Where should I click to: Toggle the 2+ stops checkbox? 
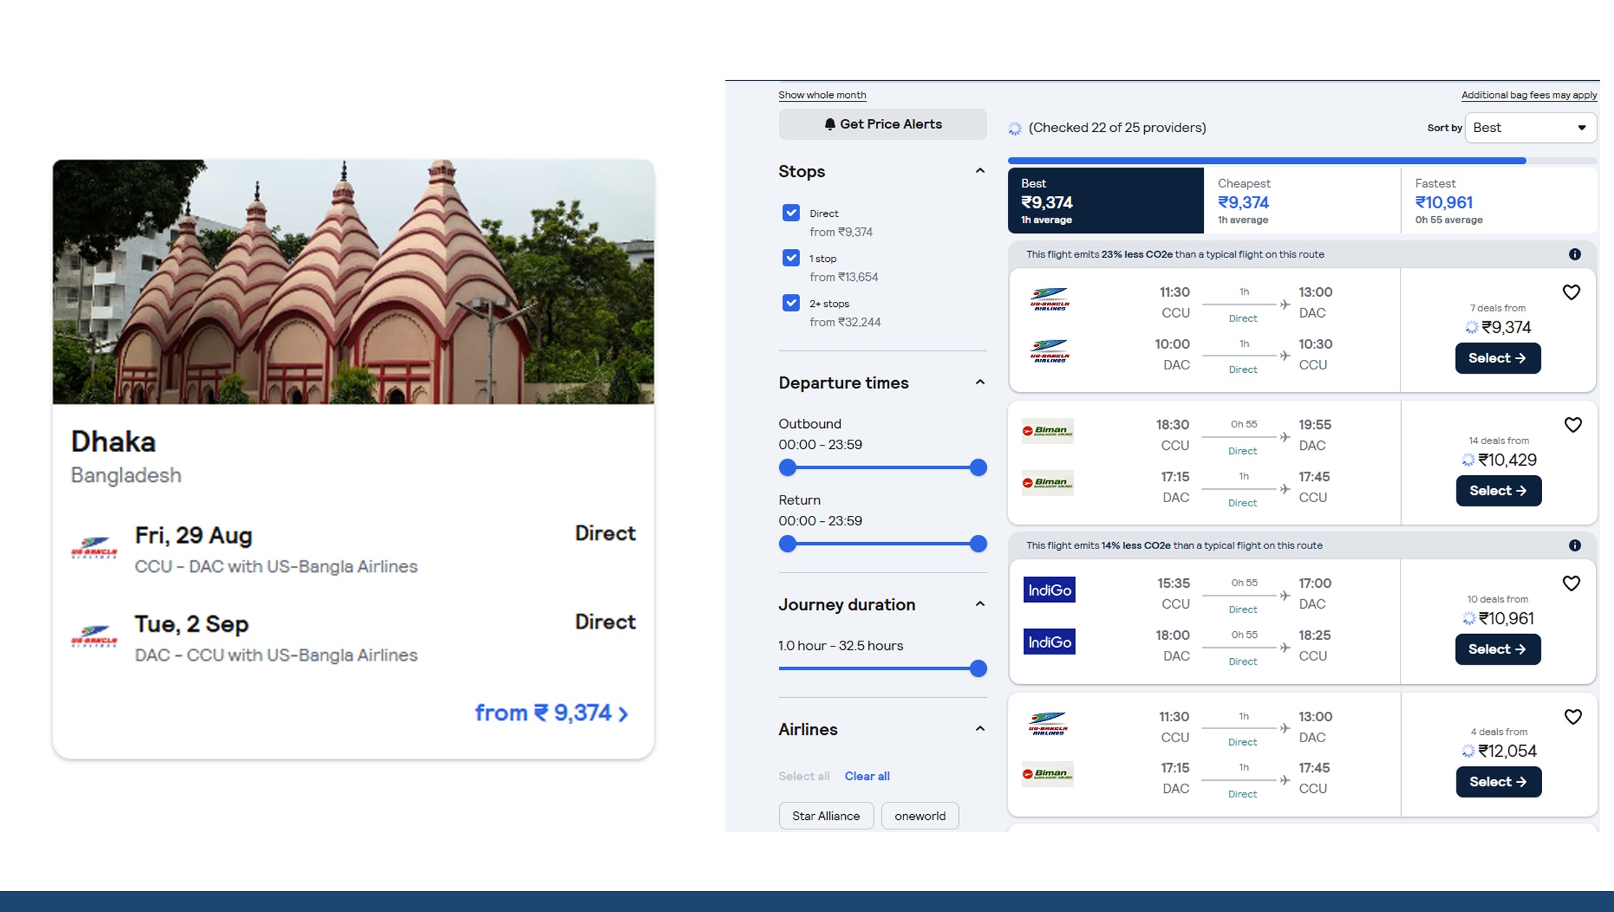pos(791,303)
